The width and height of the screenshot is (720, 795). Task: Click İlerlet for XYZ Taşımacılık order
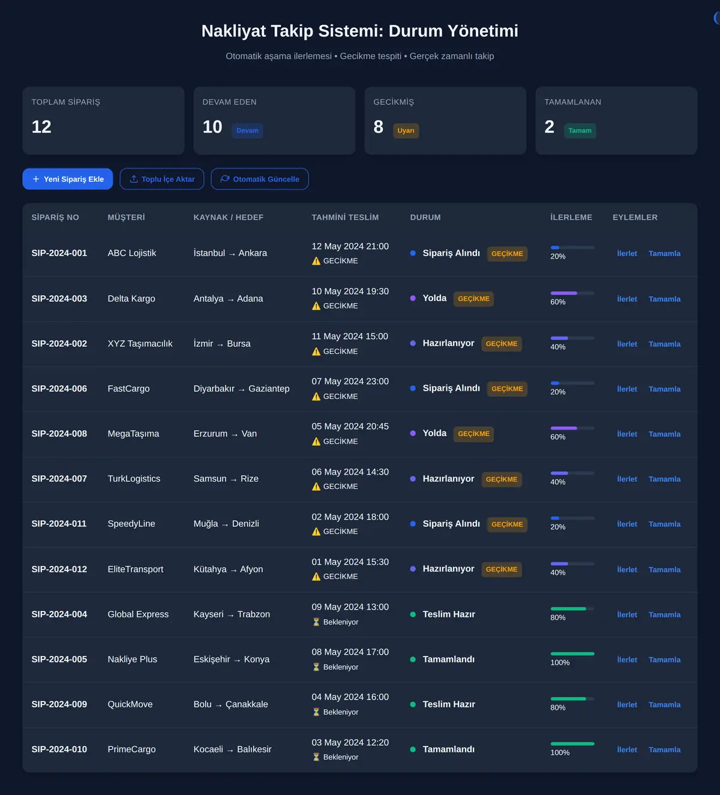[627, 344]
